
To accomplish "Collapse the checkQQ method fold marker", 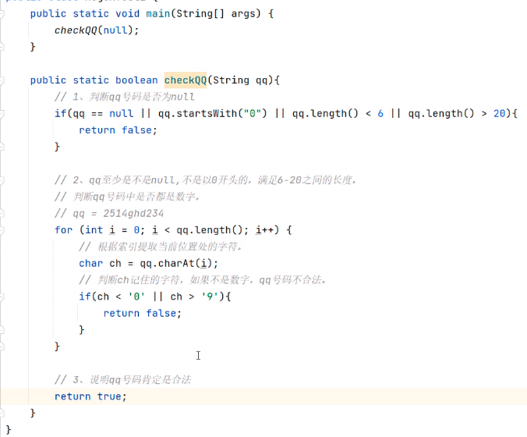I will click(2, 80).
